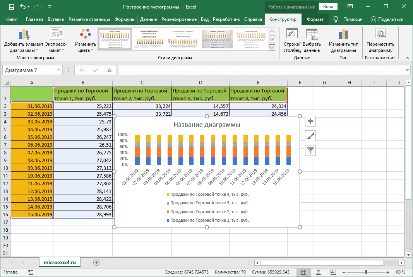The width and height of the screenshot is (413, 277).
Task: Expand the formula bar
Action: (x=407, y=70)
